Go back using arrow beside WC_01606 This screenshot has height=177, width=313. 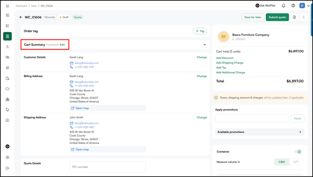click(21, 17)
